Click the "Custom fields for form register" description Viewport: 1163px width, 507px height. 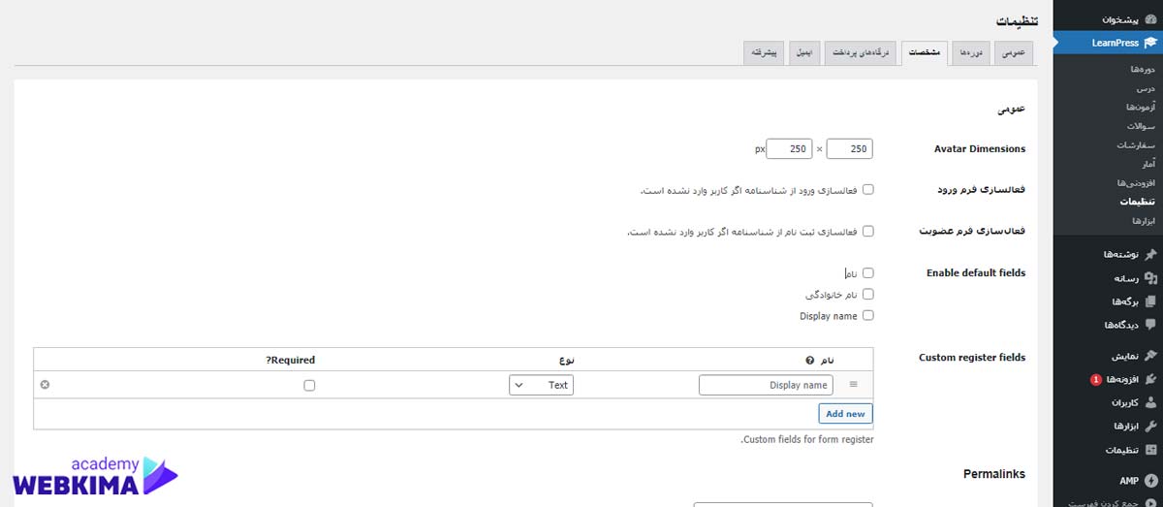point(807,440)
